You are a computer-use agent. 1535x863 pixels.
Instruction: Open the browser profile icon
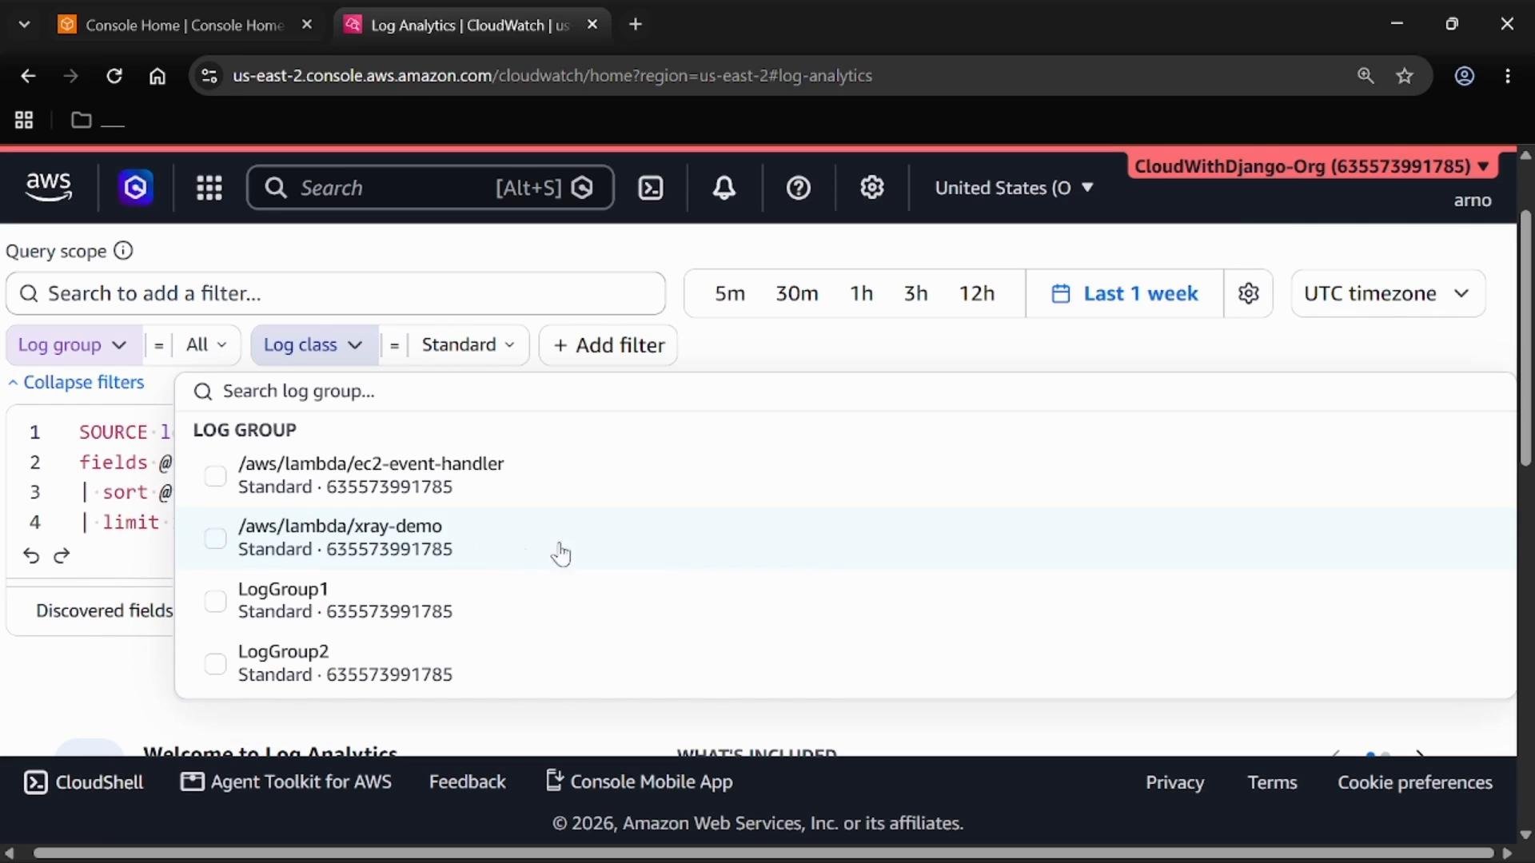click(1465, 76)
